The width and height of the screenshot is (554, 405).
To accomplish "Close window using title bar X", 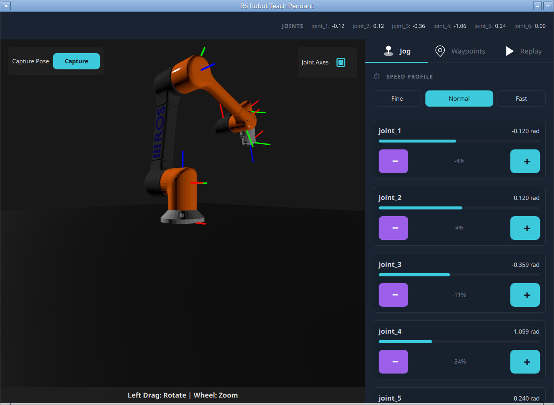I will 6,6.
